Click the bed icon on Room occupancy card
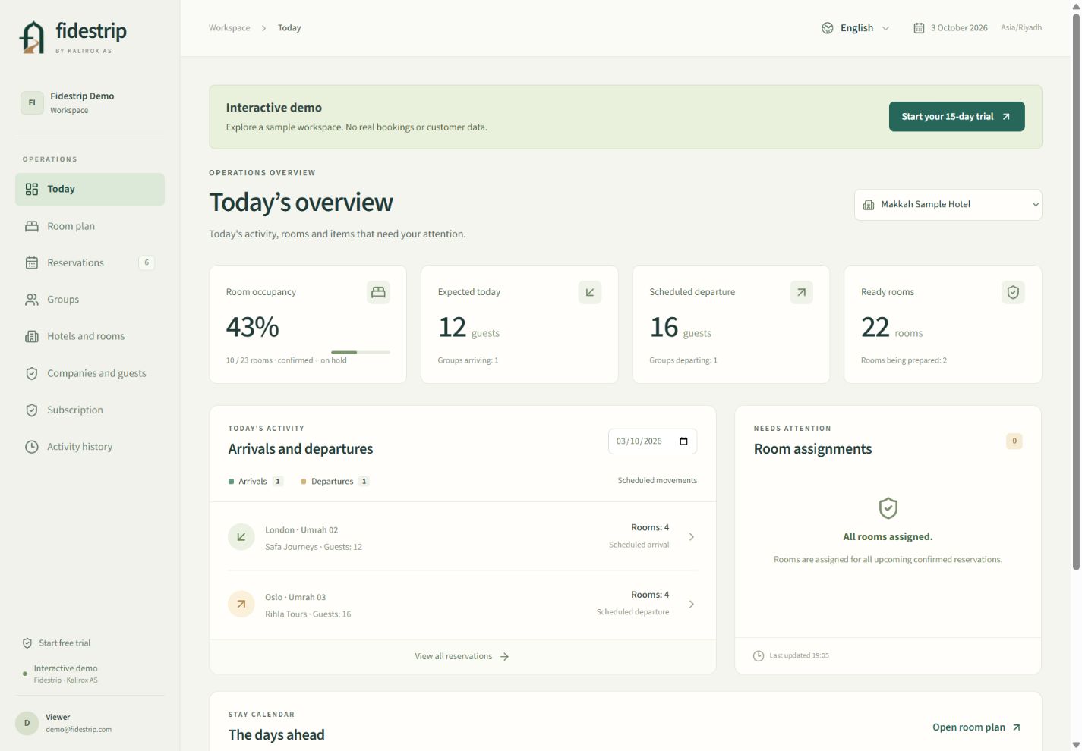The width and height of the screenshot is (1082, 751). (378, 292)
